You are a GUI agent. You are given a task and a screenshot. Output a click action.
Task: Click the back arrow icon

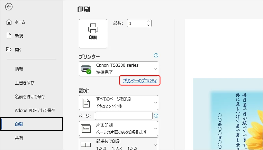pyautogui.click(x=9, y=7)
